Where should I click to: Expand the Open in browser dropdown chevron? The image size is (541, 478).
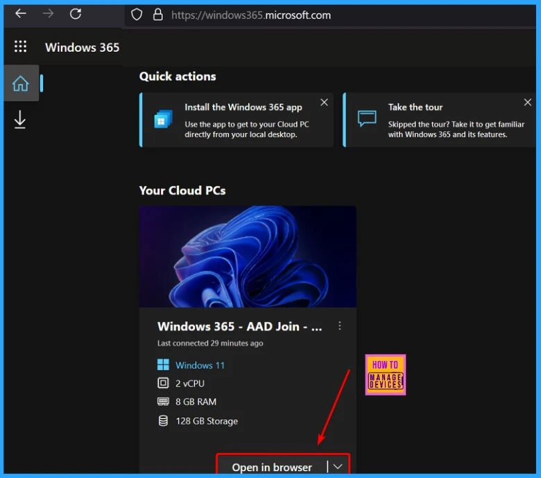point(338,467)
